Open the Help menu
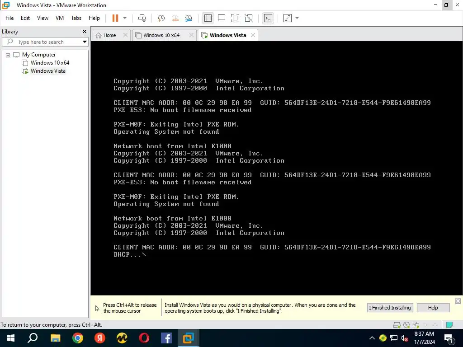The image size is (463, 347). (x=94, y=18)
